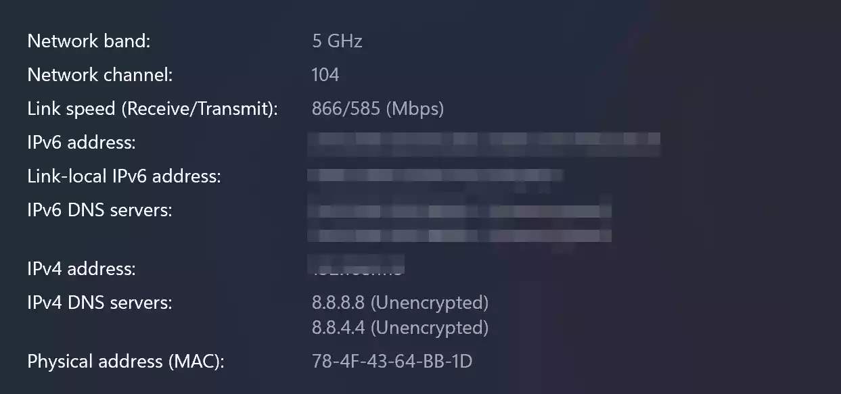Select the 8.8.4.4 (Unencrypted) DNS entry
Screen dimensions: 841x394
(x=401, y=328)
